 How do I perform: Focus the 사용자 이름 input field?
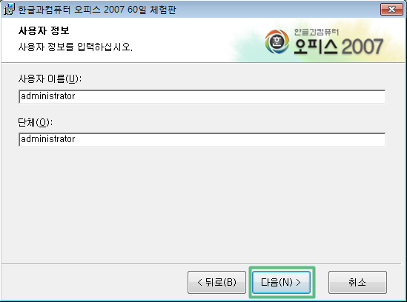pos(202,96)
